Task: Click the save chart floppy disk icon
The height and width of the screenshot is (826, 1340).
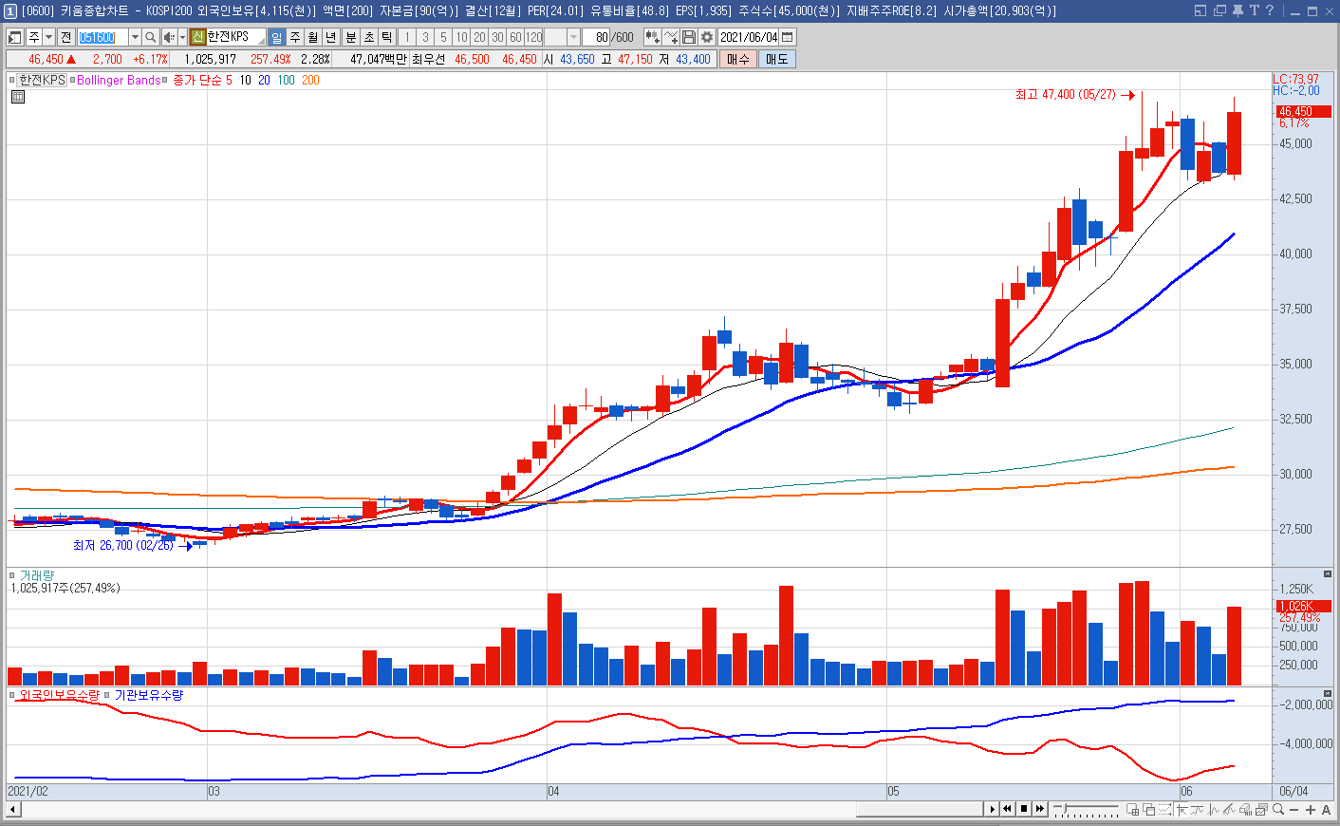Action: pos(689,37)
